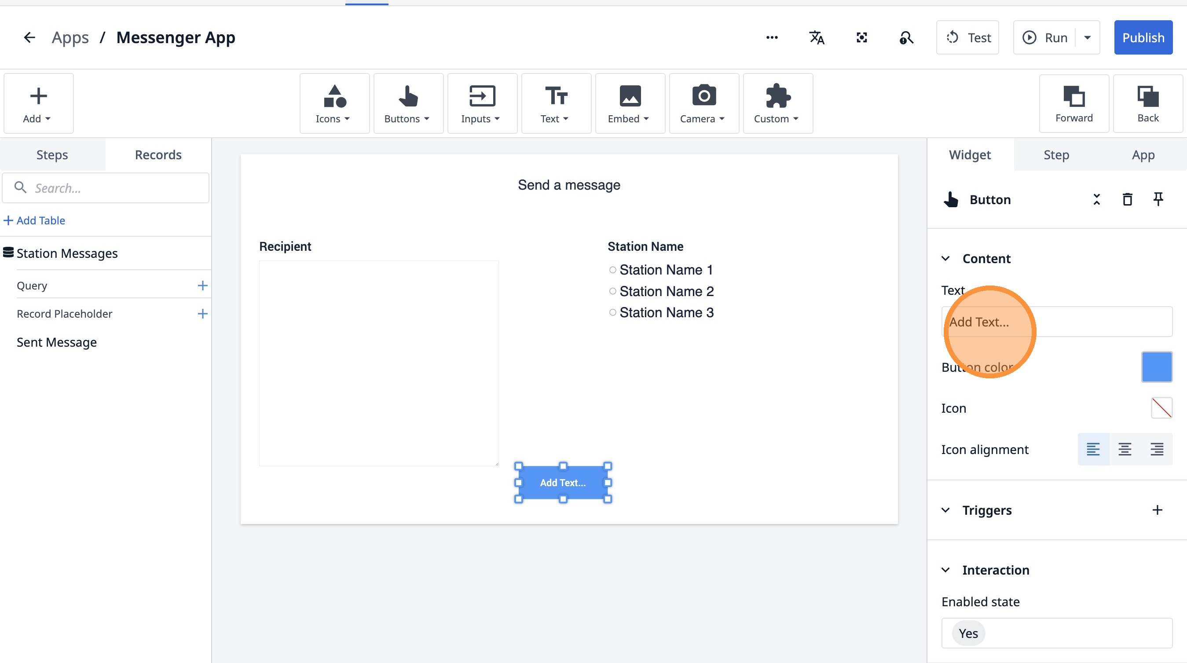The width and height of the screenshot is (1187, 663).
Task: Choose center icon alignment
Action: (1125, 449)
